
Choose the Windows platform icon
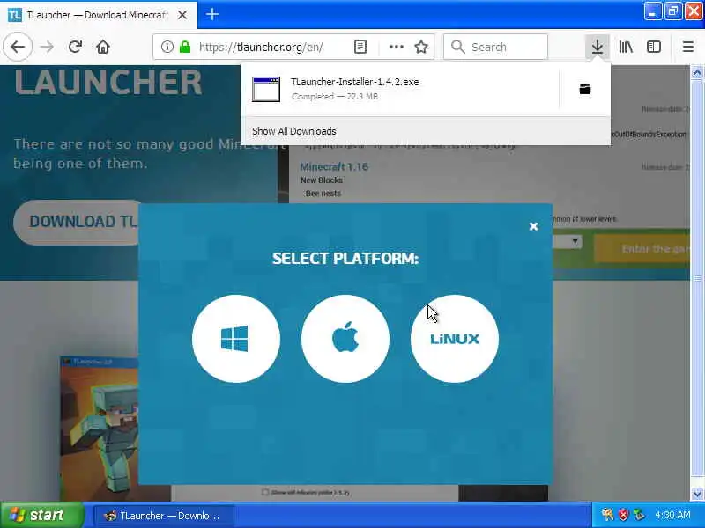pyautogui.click(x=235, y=339)
